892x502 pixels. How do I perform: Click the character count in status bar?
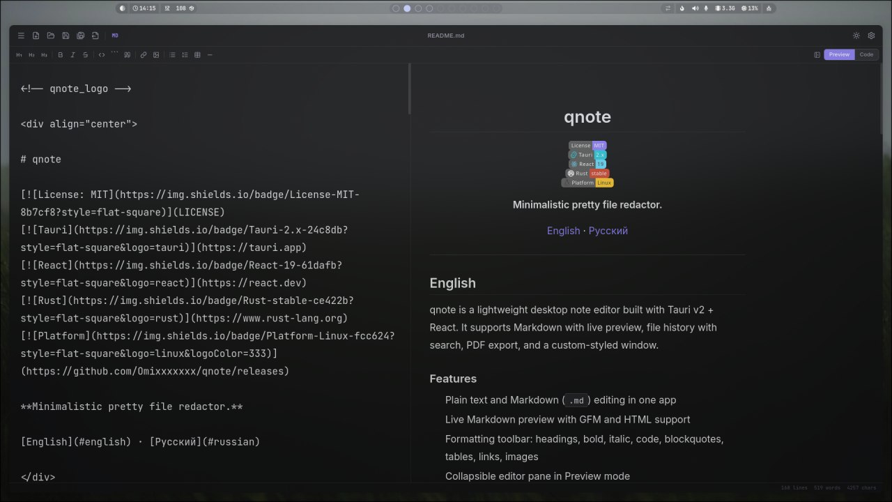tap(861, 488)
